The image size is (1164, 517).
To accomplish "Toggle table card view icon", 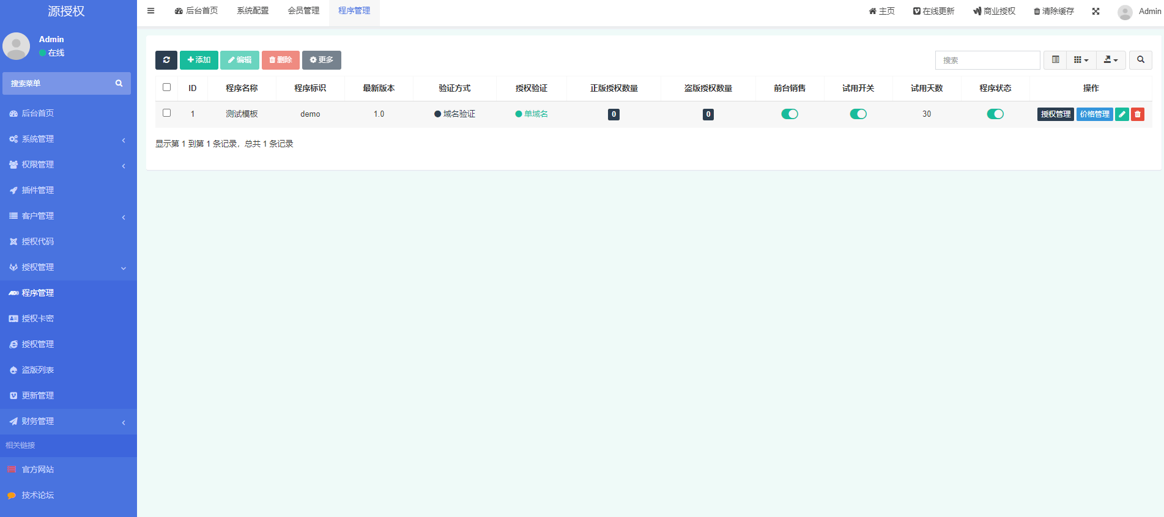I will [1055, 60].
